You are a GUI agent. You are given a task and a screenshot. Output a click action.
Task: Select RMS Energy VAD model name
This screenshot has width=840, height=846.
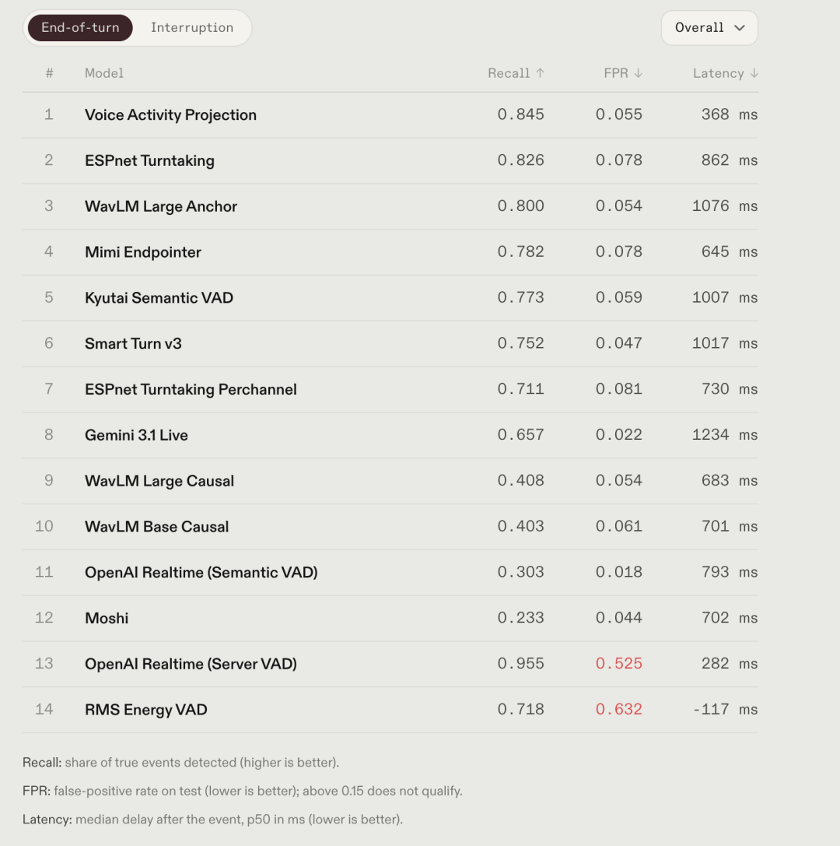coord(146,710)
